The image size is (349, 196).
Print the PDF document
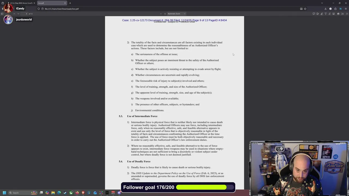tap(338, 14)
